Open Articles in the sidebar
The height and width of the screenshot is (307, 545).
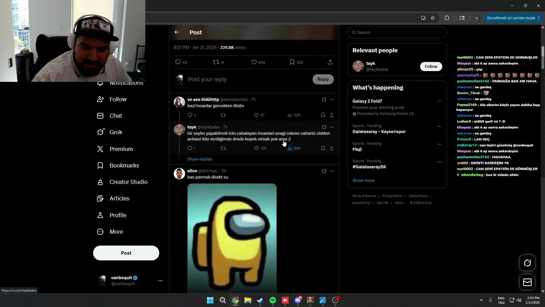(113, 198)
